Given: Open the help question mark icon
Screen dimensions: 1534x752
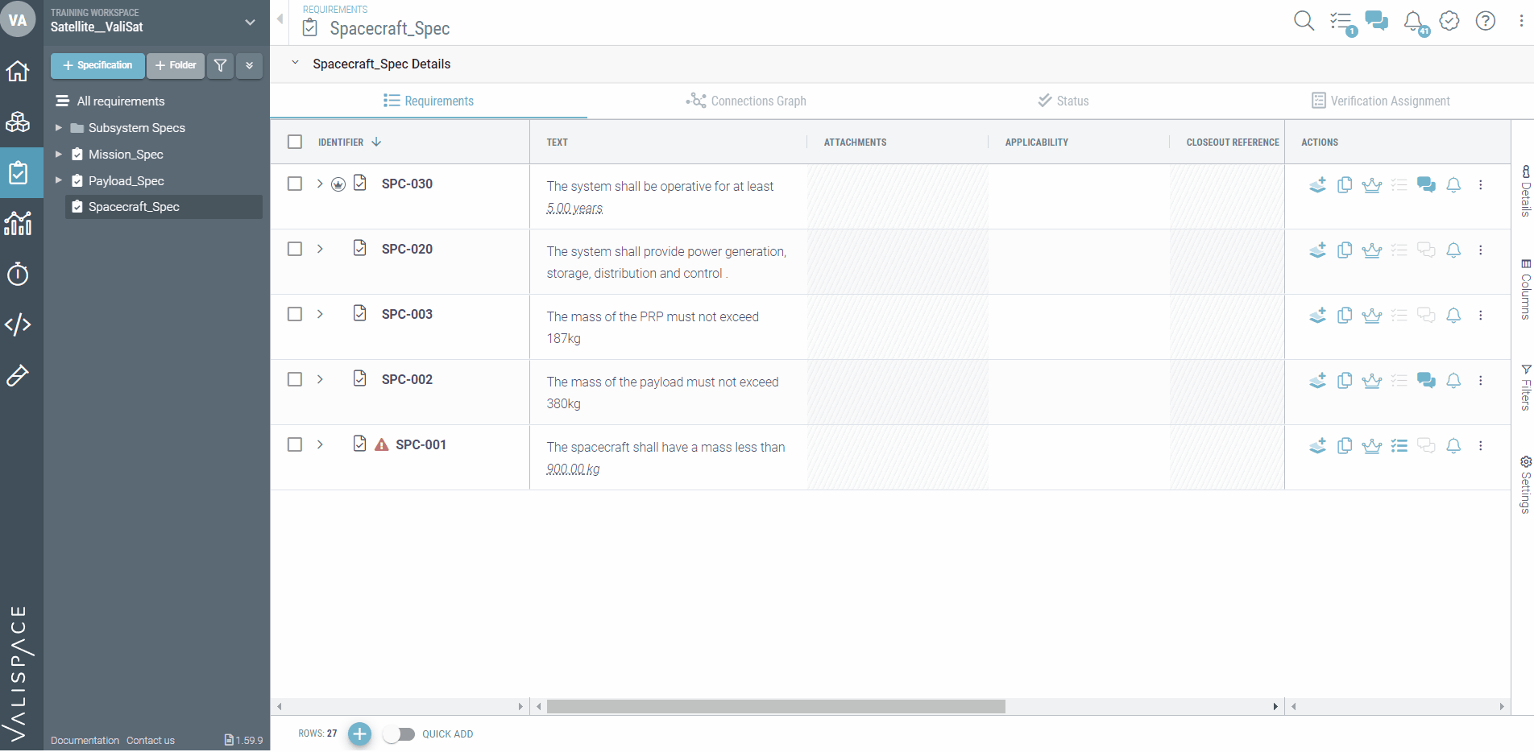Looking at the screenshot, I should click(1485, 21).
